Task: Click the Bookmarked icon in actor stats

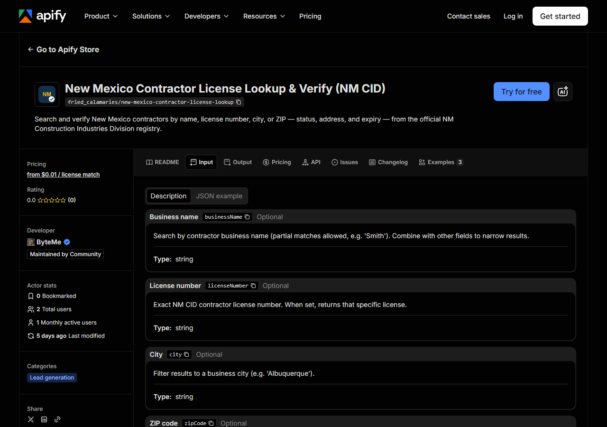Action: click(31, 296)
